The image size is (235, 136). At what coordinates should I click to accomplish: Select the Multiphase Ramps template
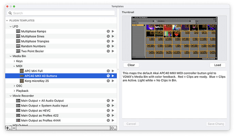click(x=61, y=31)
